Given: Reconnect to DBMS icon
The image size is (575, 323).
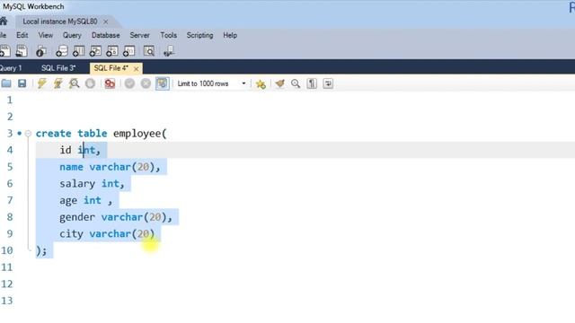Looking at the screenshot, I should point(169,51).
